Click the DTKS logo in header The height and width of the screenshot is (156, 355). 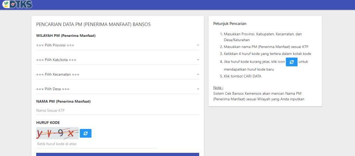pos(17,4)
